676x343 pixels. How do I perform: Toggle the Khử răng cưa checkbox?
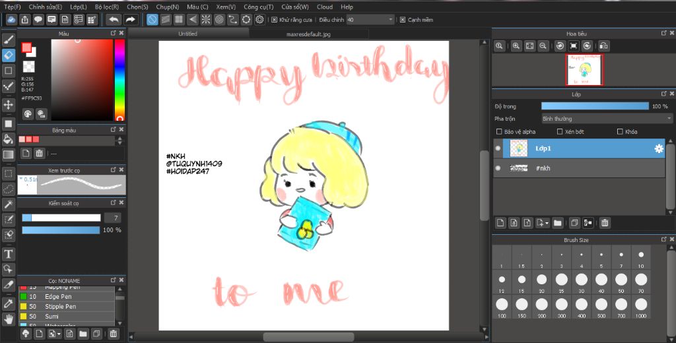(x=274, y=20)
